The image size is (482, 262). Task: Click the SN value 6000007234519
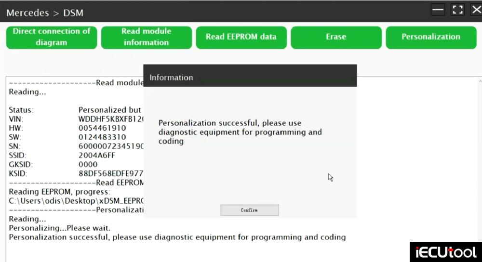[x=111, y=146]
